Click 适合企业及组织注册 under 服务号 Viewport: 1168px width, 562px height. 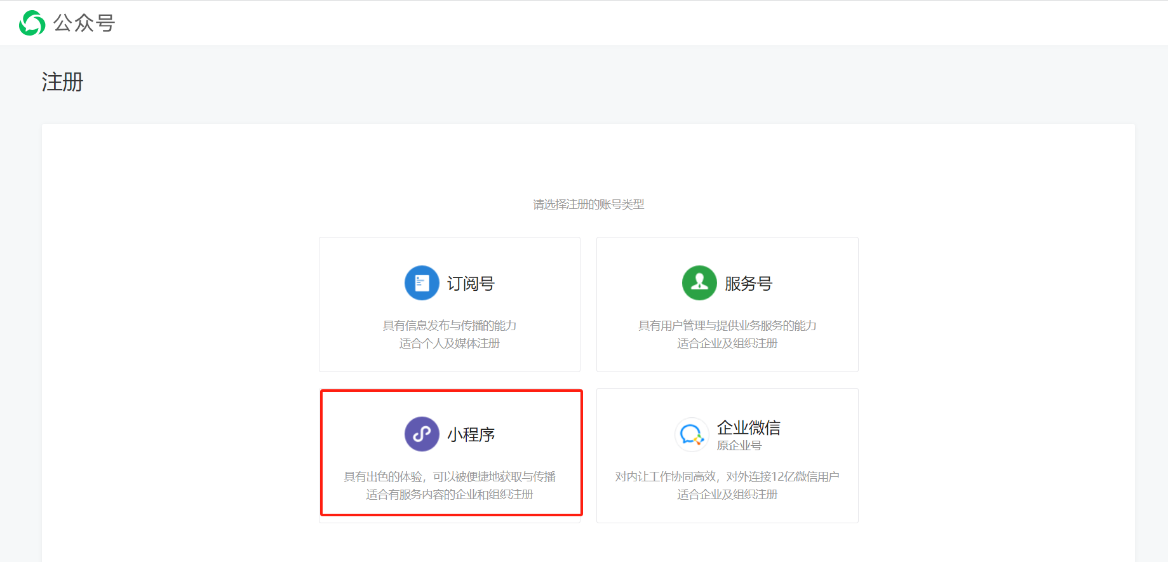point(727,344)
